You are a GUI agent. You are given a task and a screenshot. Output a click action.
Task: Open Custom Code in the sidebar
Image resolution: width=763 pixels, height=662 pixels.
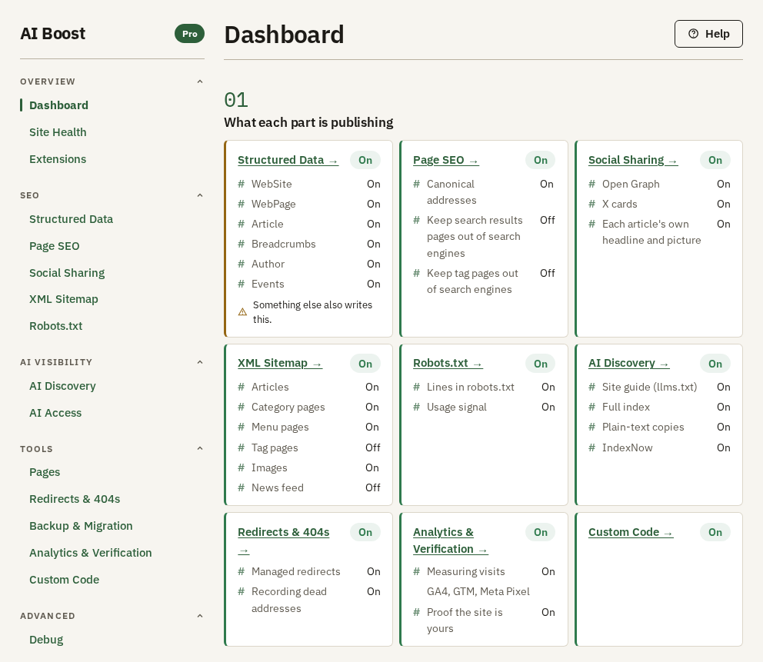pyautogui.click(x=64, y=580)
